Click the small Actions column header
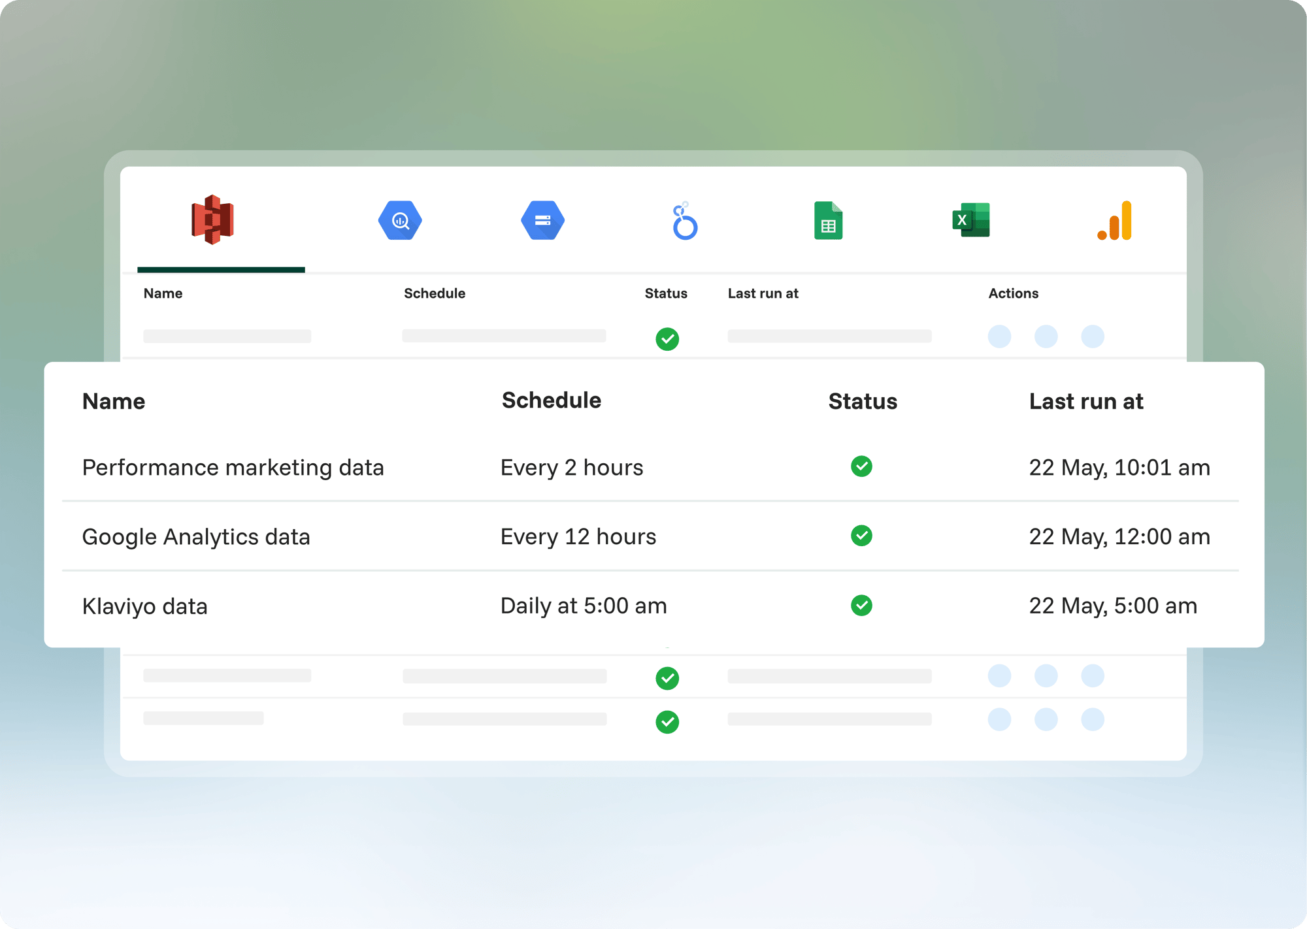 1014,293
